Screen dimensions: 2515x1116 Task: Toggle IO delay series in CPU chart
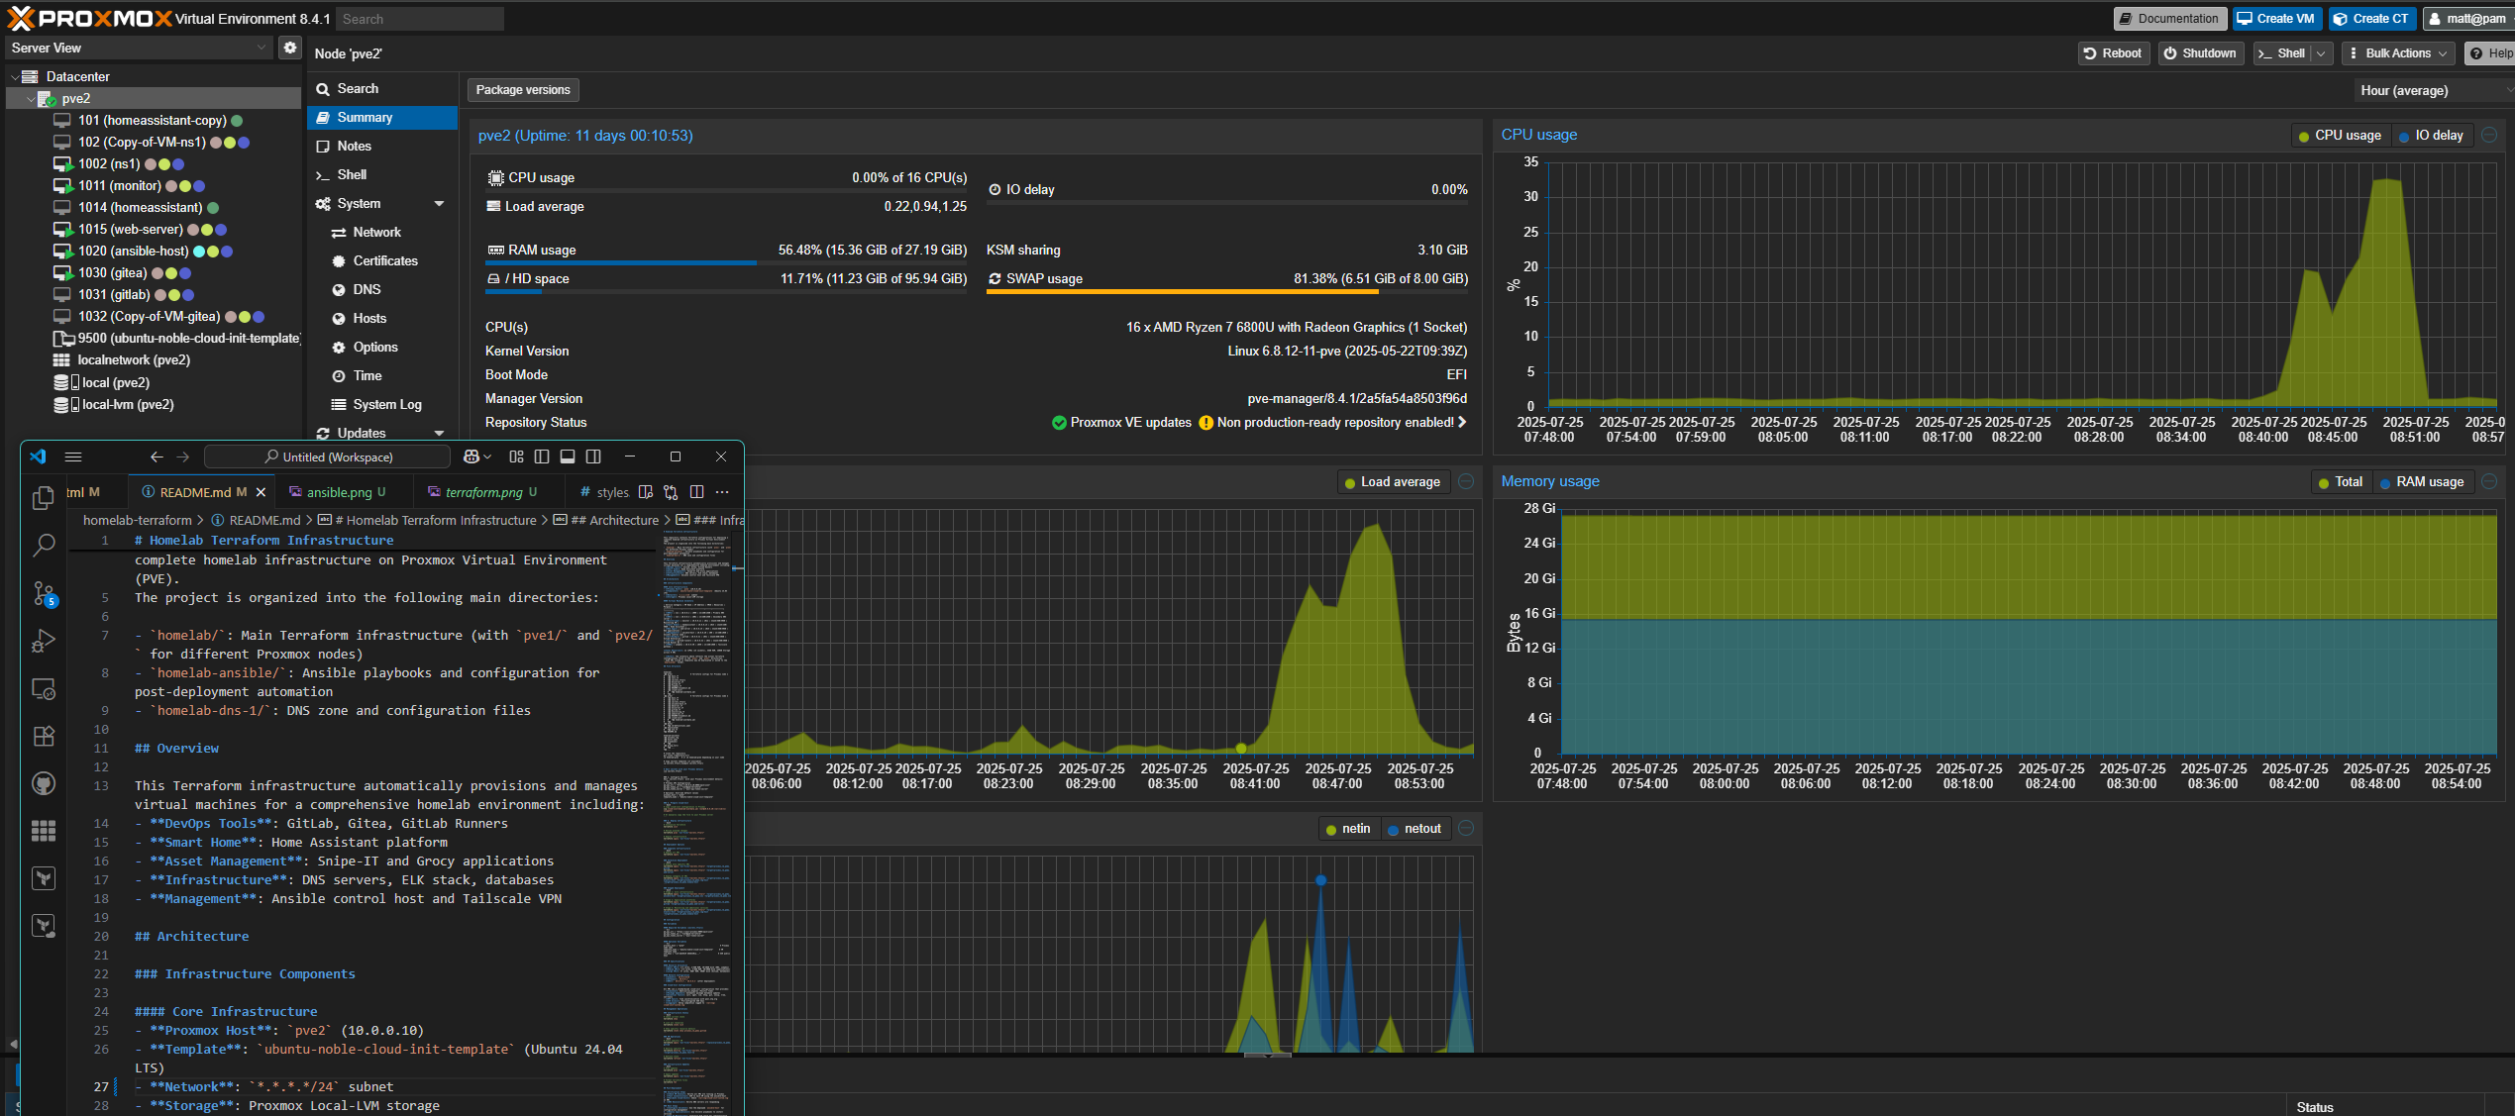pos(2431,136)
